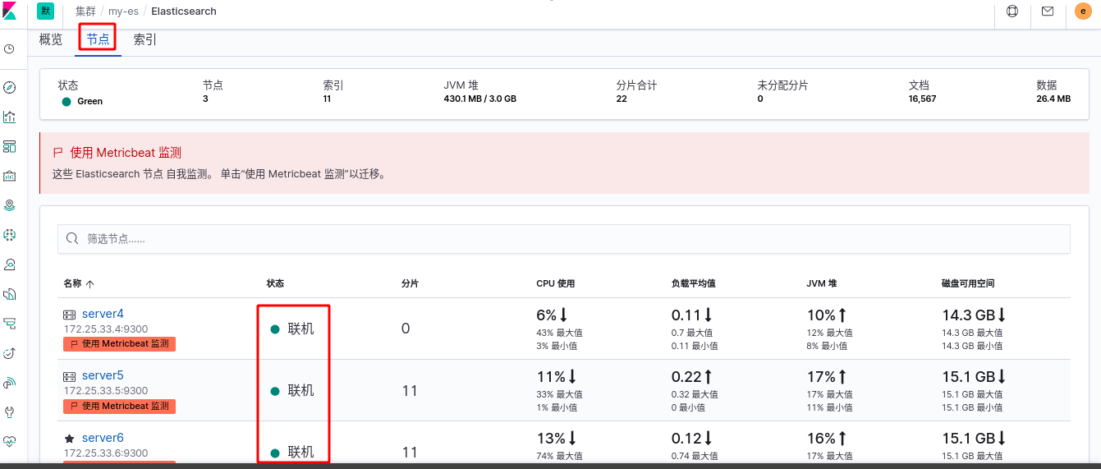The image size is (1101, 469).
Task: Open the newsfeed mail icon
Action: pos(1048,11)
